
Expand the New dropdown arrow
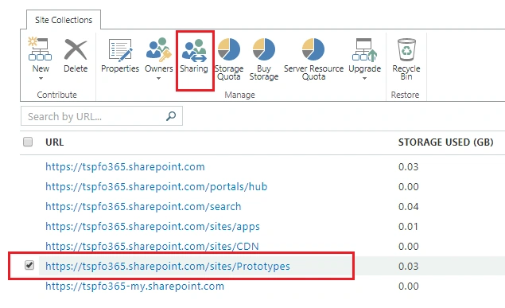pos(41,78)
